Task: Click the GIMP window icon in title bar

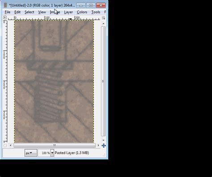Action: pos(5,5)
